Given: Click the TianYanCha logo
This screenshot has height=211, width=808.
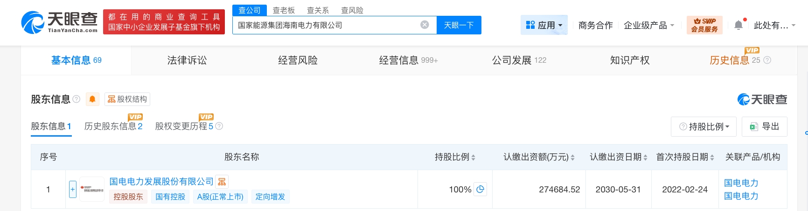Looking at the screenshot, I should click(60, 22).
